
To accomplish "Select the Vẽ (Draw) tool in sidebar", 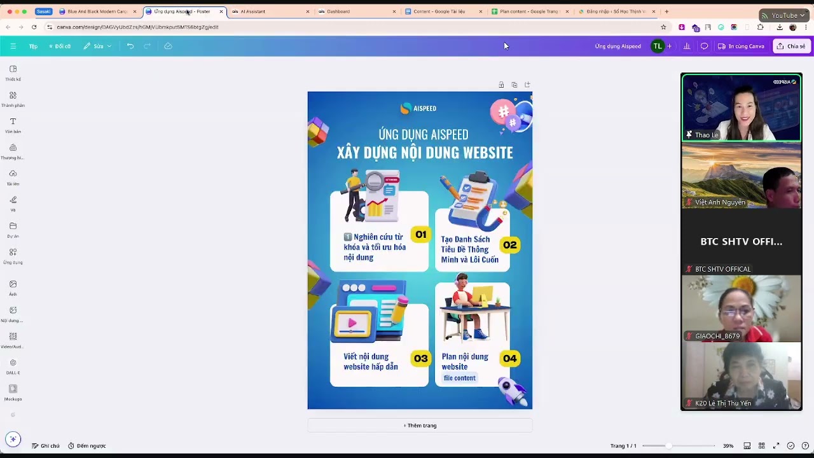I will pos(13,204).
